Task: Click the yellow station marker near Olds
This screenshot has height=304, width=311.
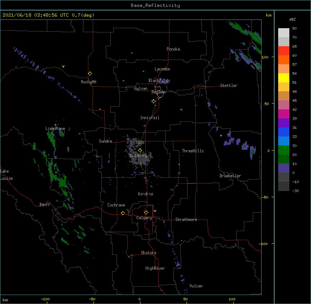Action: click(x=140, y=150)
